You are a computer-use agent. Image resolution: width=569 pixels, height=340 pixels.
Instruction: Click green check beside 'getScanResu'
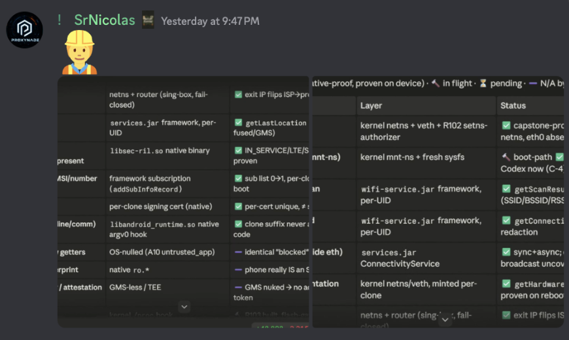[x=506, y=189]
